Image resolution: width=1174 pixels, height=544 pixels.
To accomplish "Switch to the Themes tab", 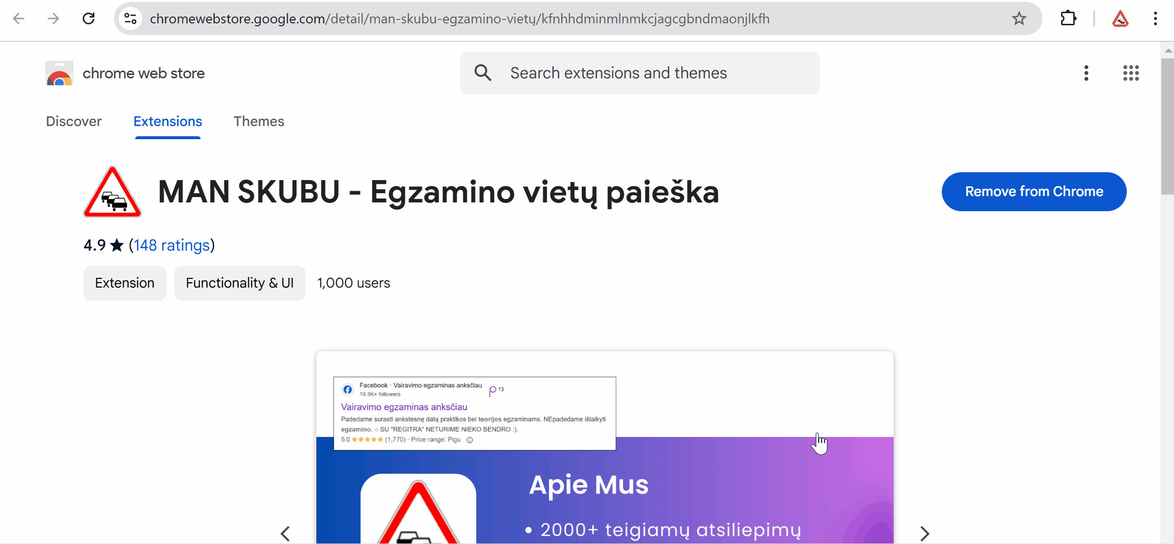I will pos(258,121).
